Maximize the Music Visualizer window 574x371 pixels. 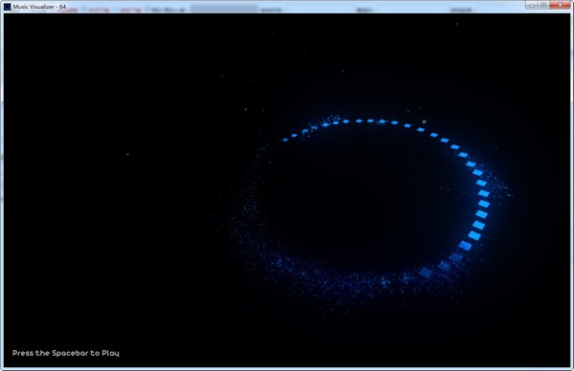543,5
